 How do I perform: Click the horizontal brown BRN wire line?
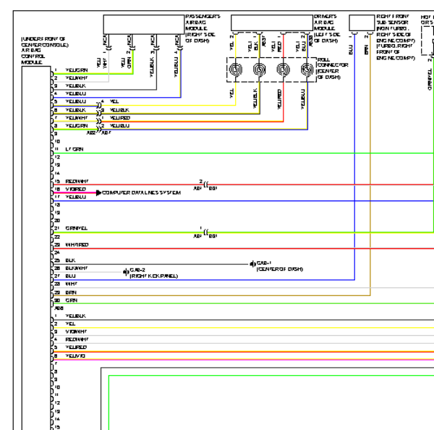[x=212, y=295]
